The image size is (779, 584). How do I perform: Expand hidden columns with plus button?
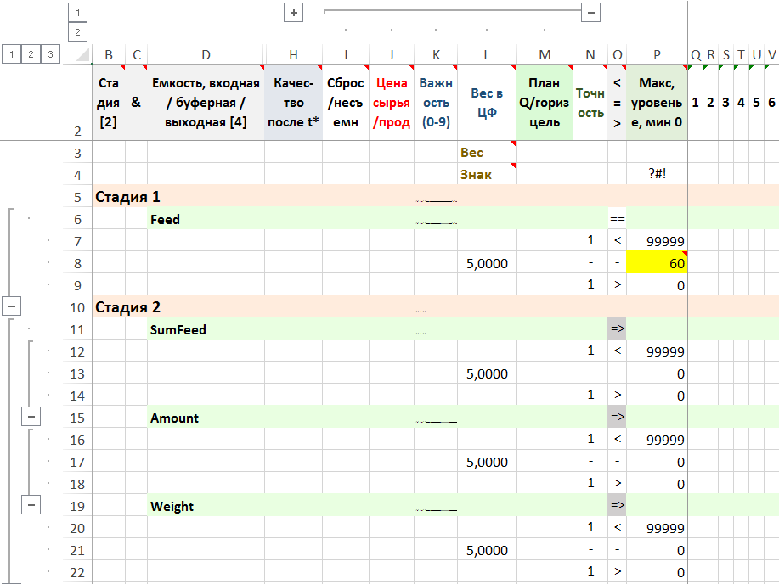[x=294, y=13]
